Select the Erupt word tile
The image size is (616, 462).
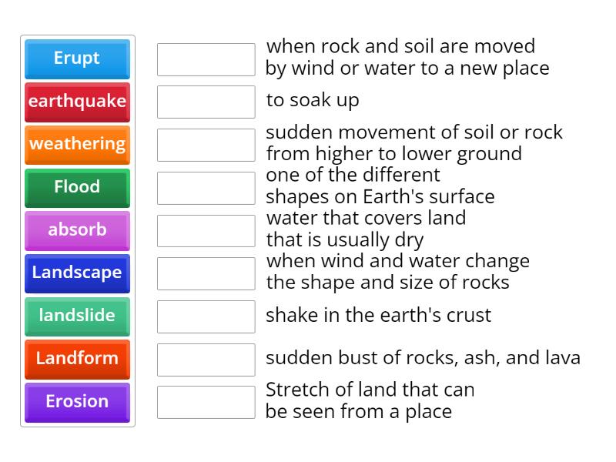tap(76, 59)
